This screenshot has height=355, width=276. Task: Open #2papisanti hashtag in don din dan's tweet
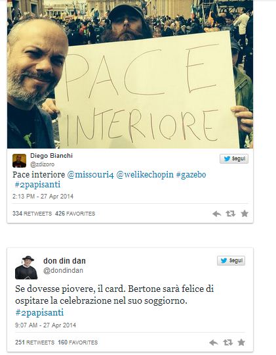pyautogui.click(x=39, y=313)
